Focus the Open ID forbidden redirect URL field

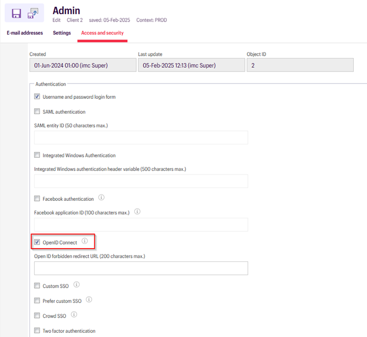click(141, 268)
